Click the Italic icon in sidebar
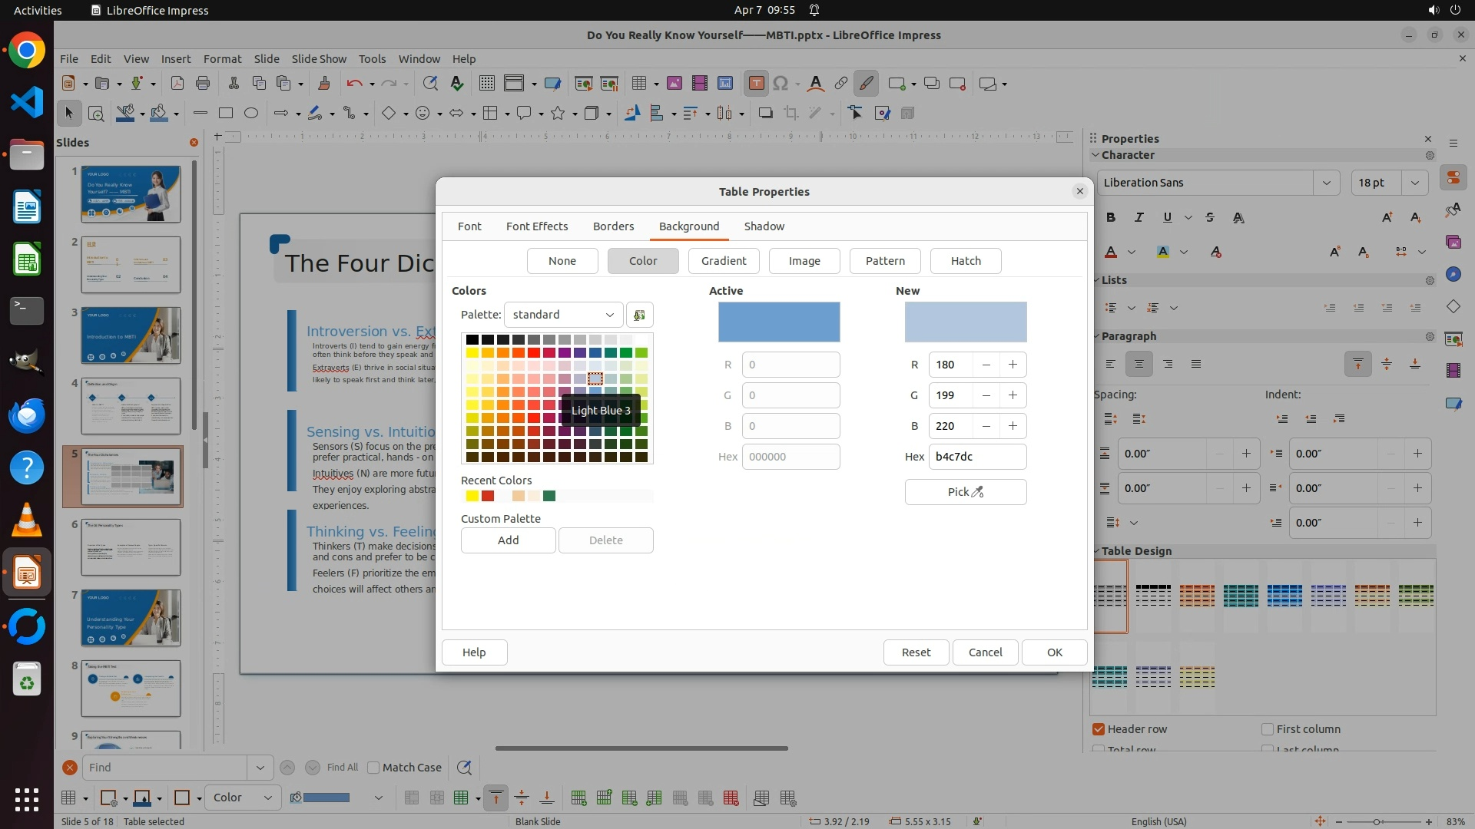 coord(1139,218)
